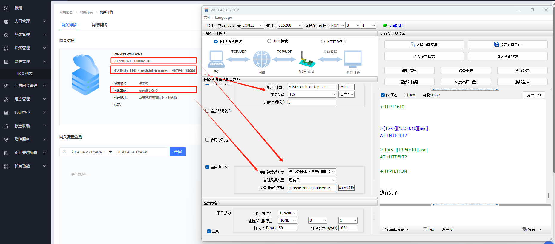Click the blue query button

[x=178, y=152]
